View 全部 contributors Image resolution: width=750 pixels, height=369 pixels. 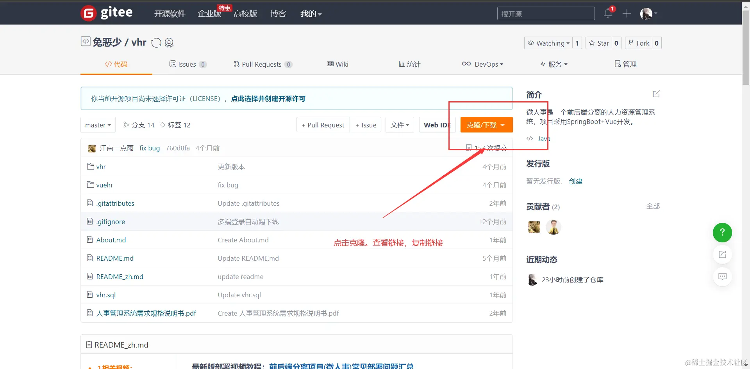click(653, 206)
